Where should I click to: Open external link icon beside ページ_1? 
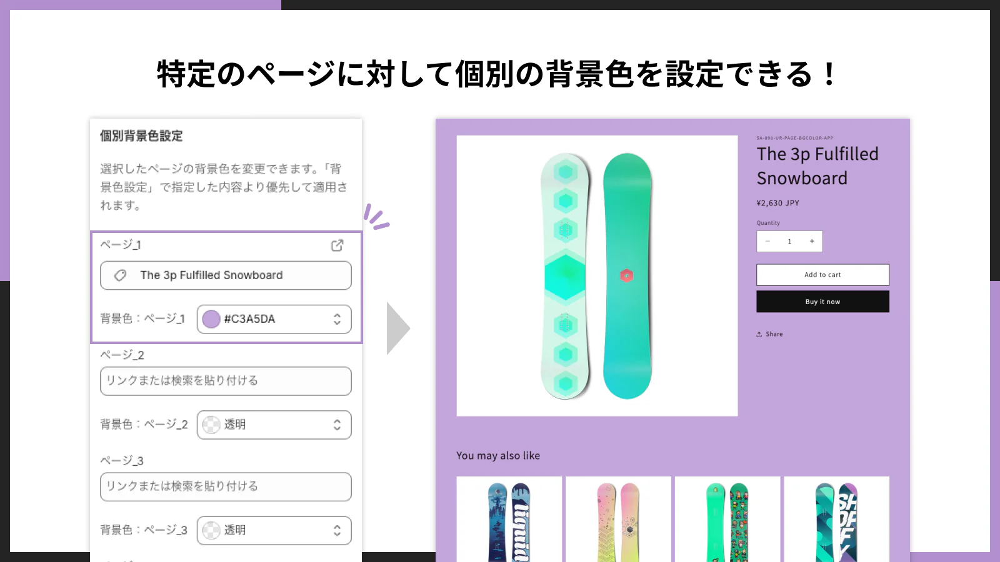tap(337, 245)
